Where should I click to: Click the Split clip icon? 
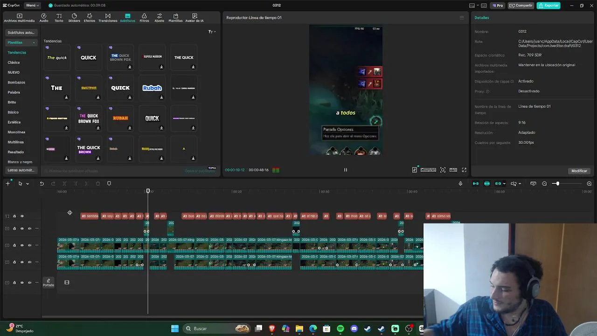64,183
